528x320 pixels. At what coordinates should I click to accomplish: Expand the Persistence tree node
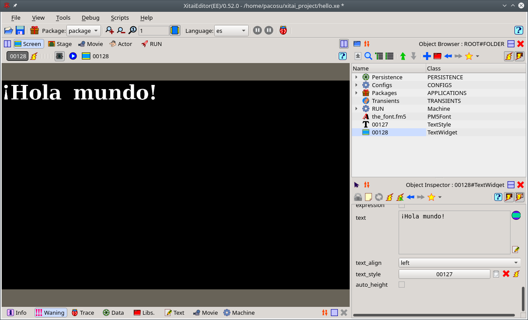point(357,77)
